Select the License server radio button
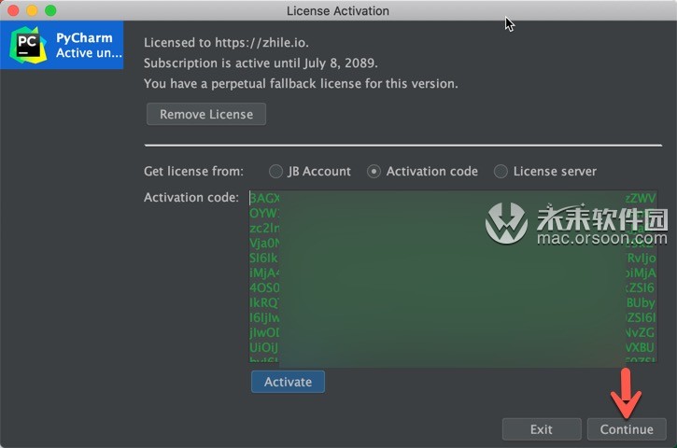 click(501, 172)
